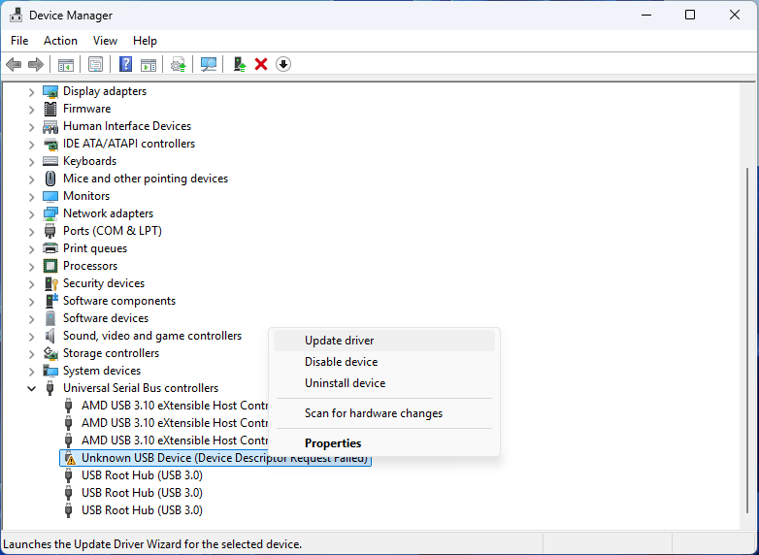Minimize the Device Manager window
The height and width of the screenshot is (555, 759).
click(x=645, y=15)
